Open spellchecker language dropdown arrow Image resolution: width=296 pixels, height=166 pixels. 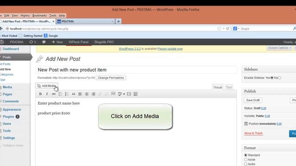pyautogui.click(x=124, y=94)
